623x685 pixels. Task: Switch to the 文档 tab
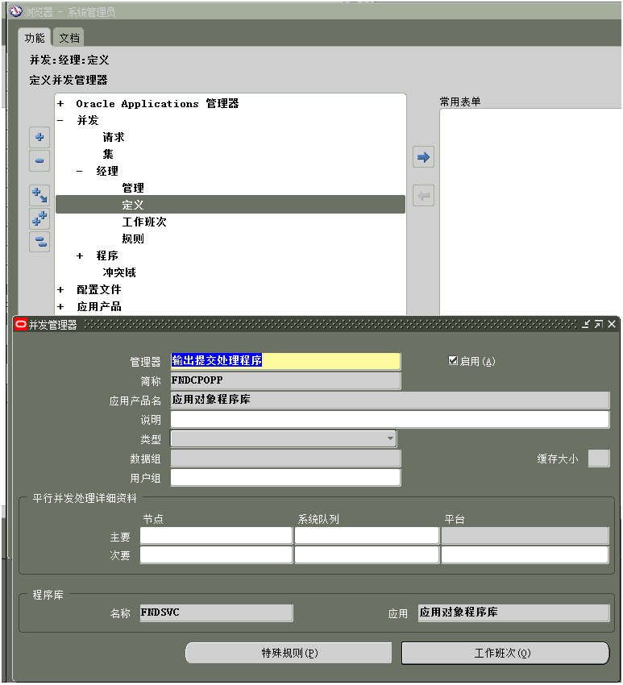point(69,38)
